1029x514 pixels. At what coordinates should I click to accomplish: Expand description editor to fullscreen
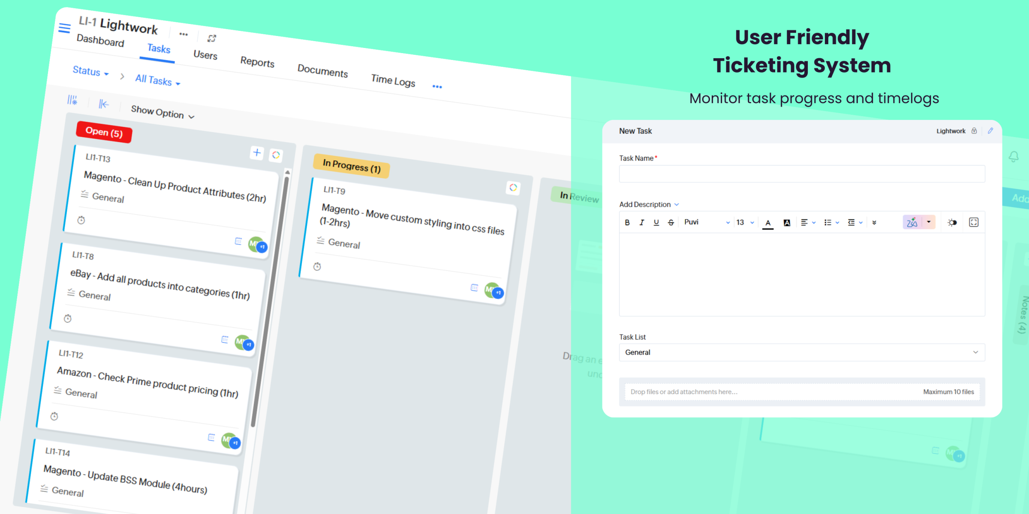[974, 222]
